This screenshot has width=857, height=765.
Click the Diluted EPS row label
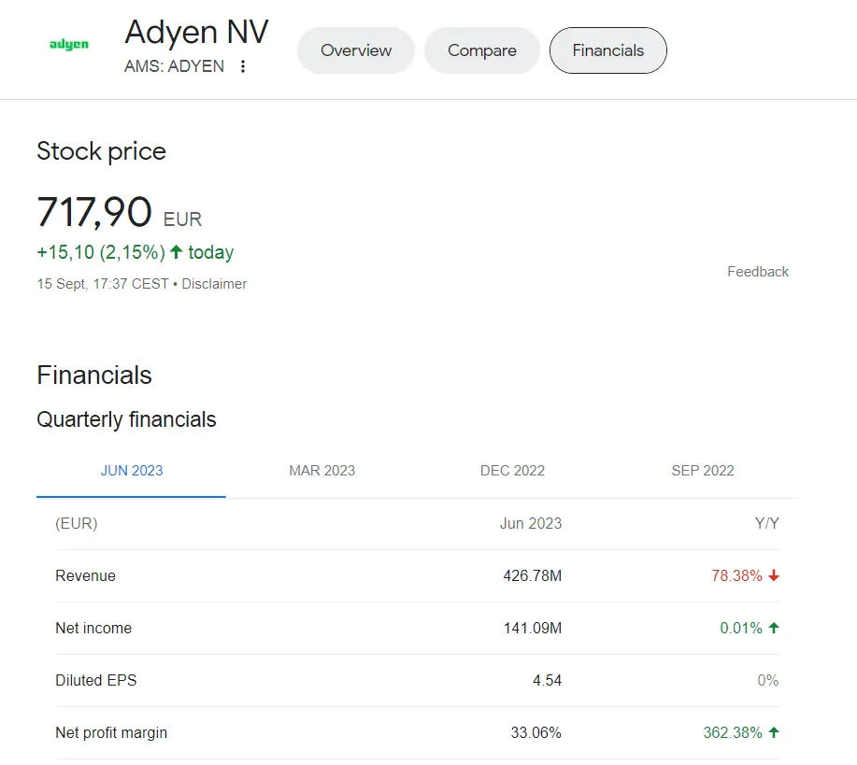click(95, 680)
